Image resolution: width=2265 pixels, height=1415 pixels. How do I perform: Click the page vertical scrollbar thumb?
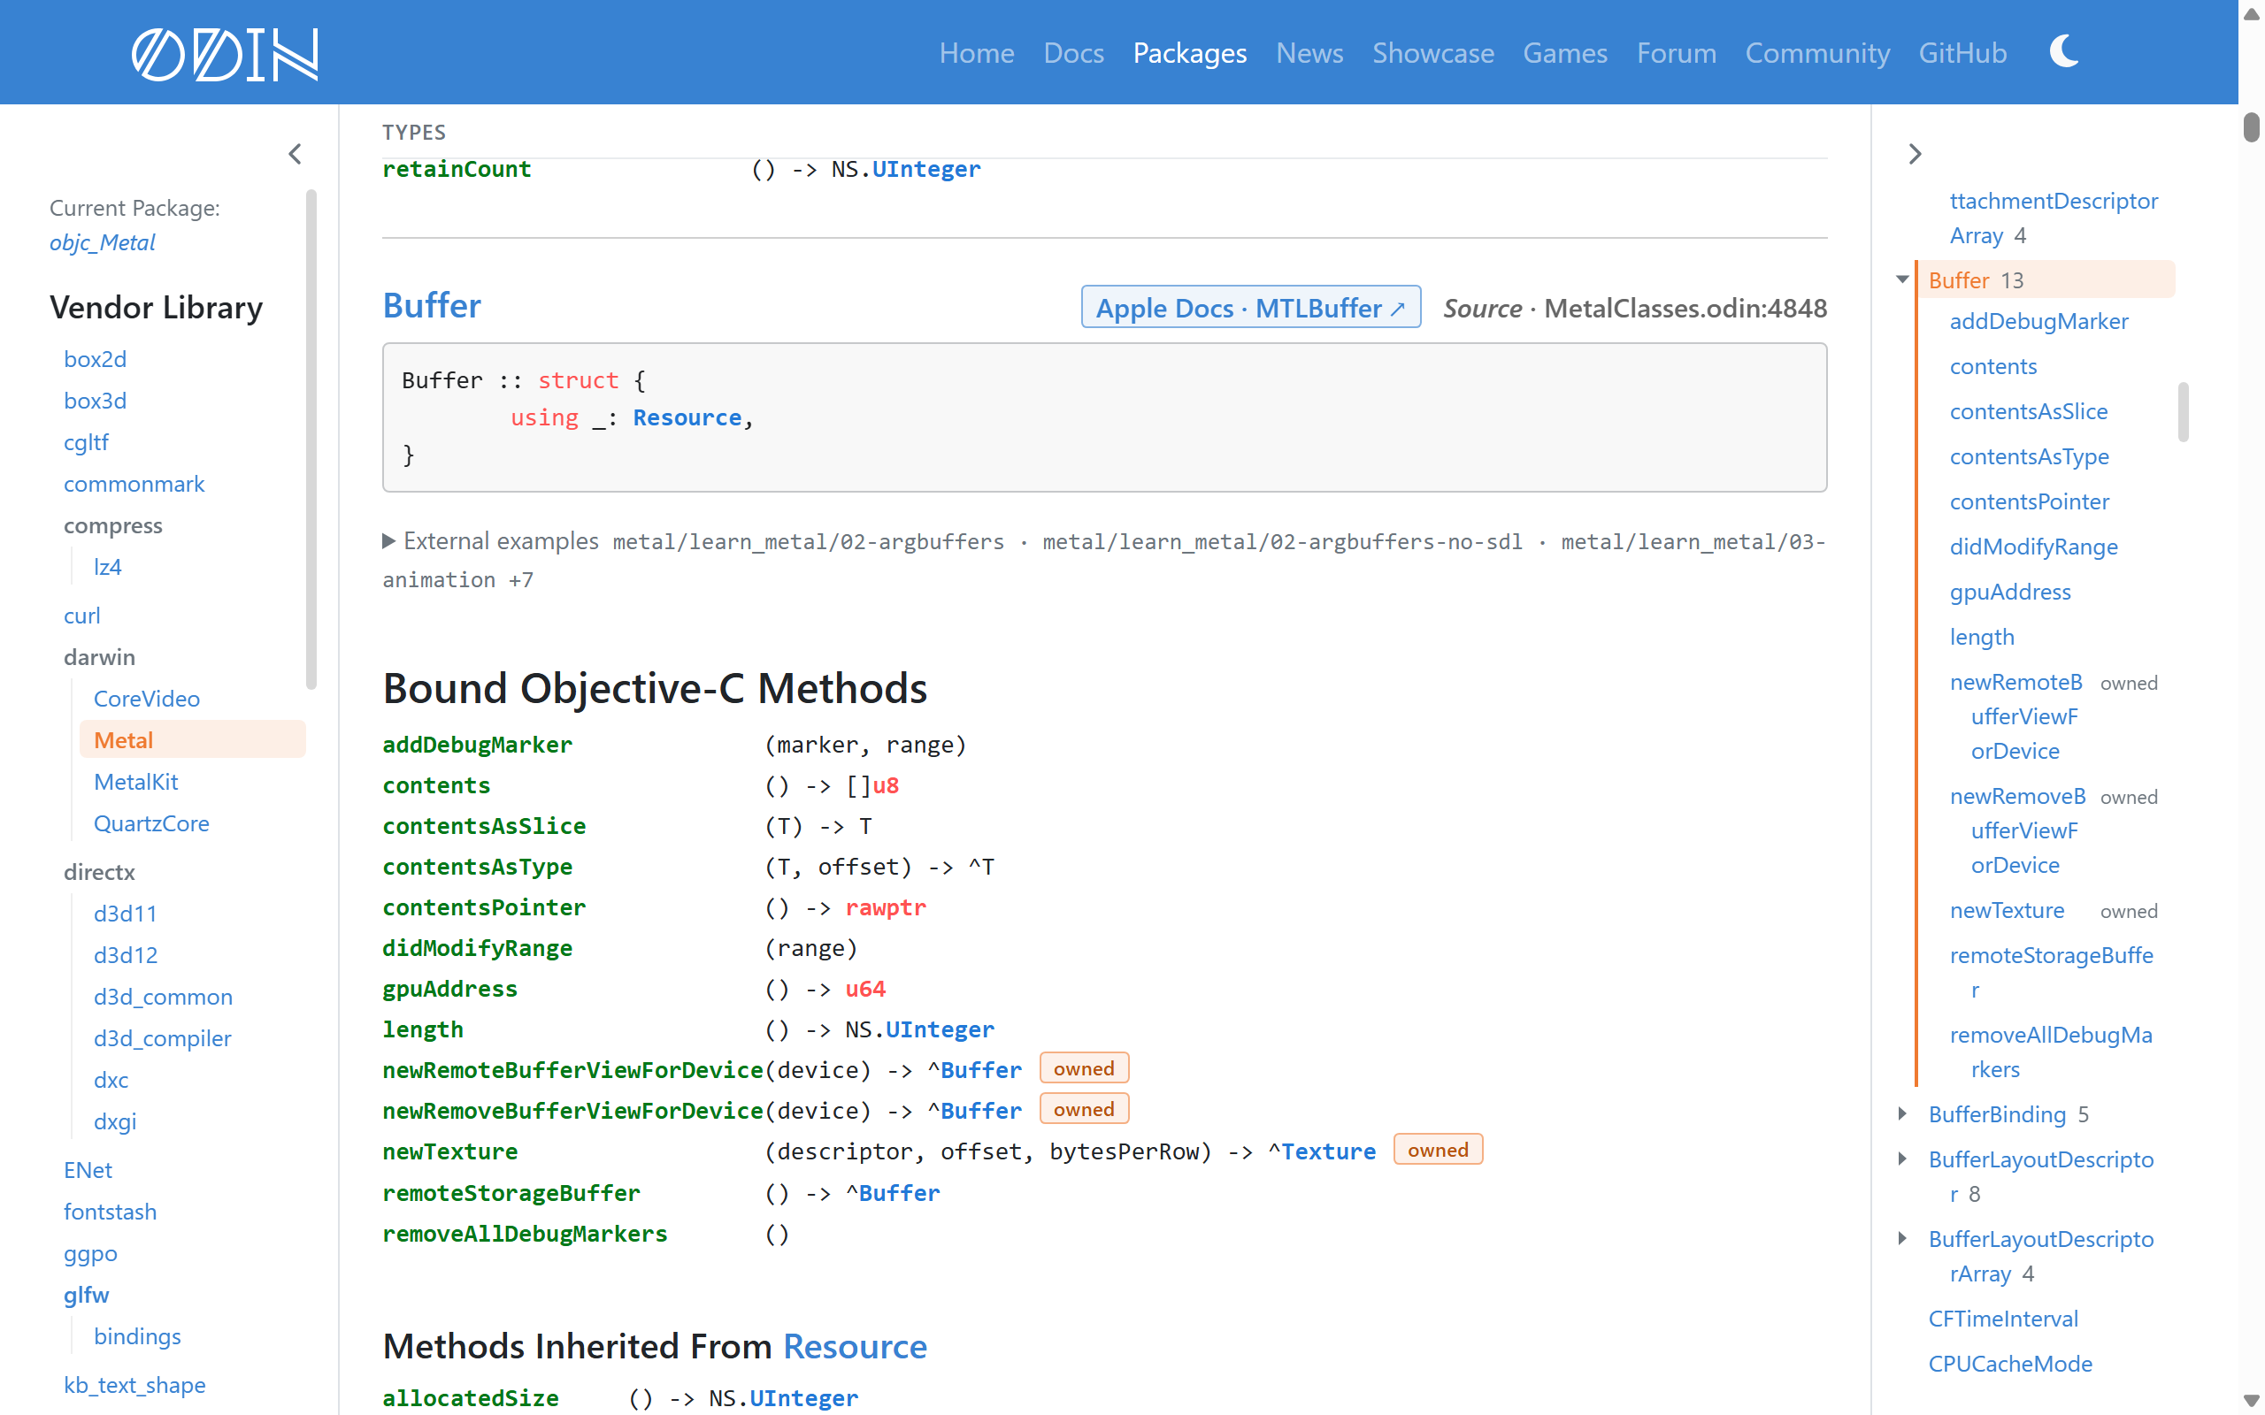[2251, 126]
